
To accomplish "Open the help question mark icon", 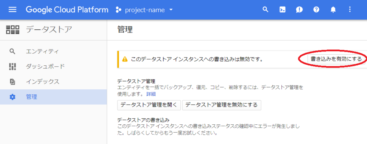I will (x=316, y=10).
